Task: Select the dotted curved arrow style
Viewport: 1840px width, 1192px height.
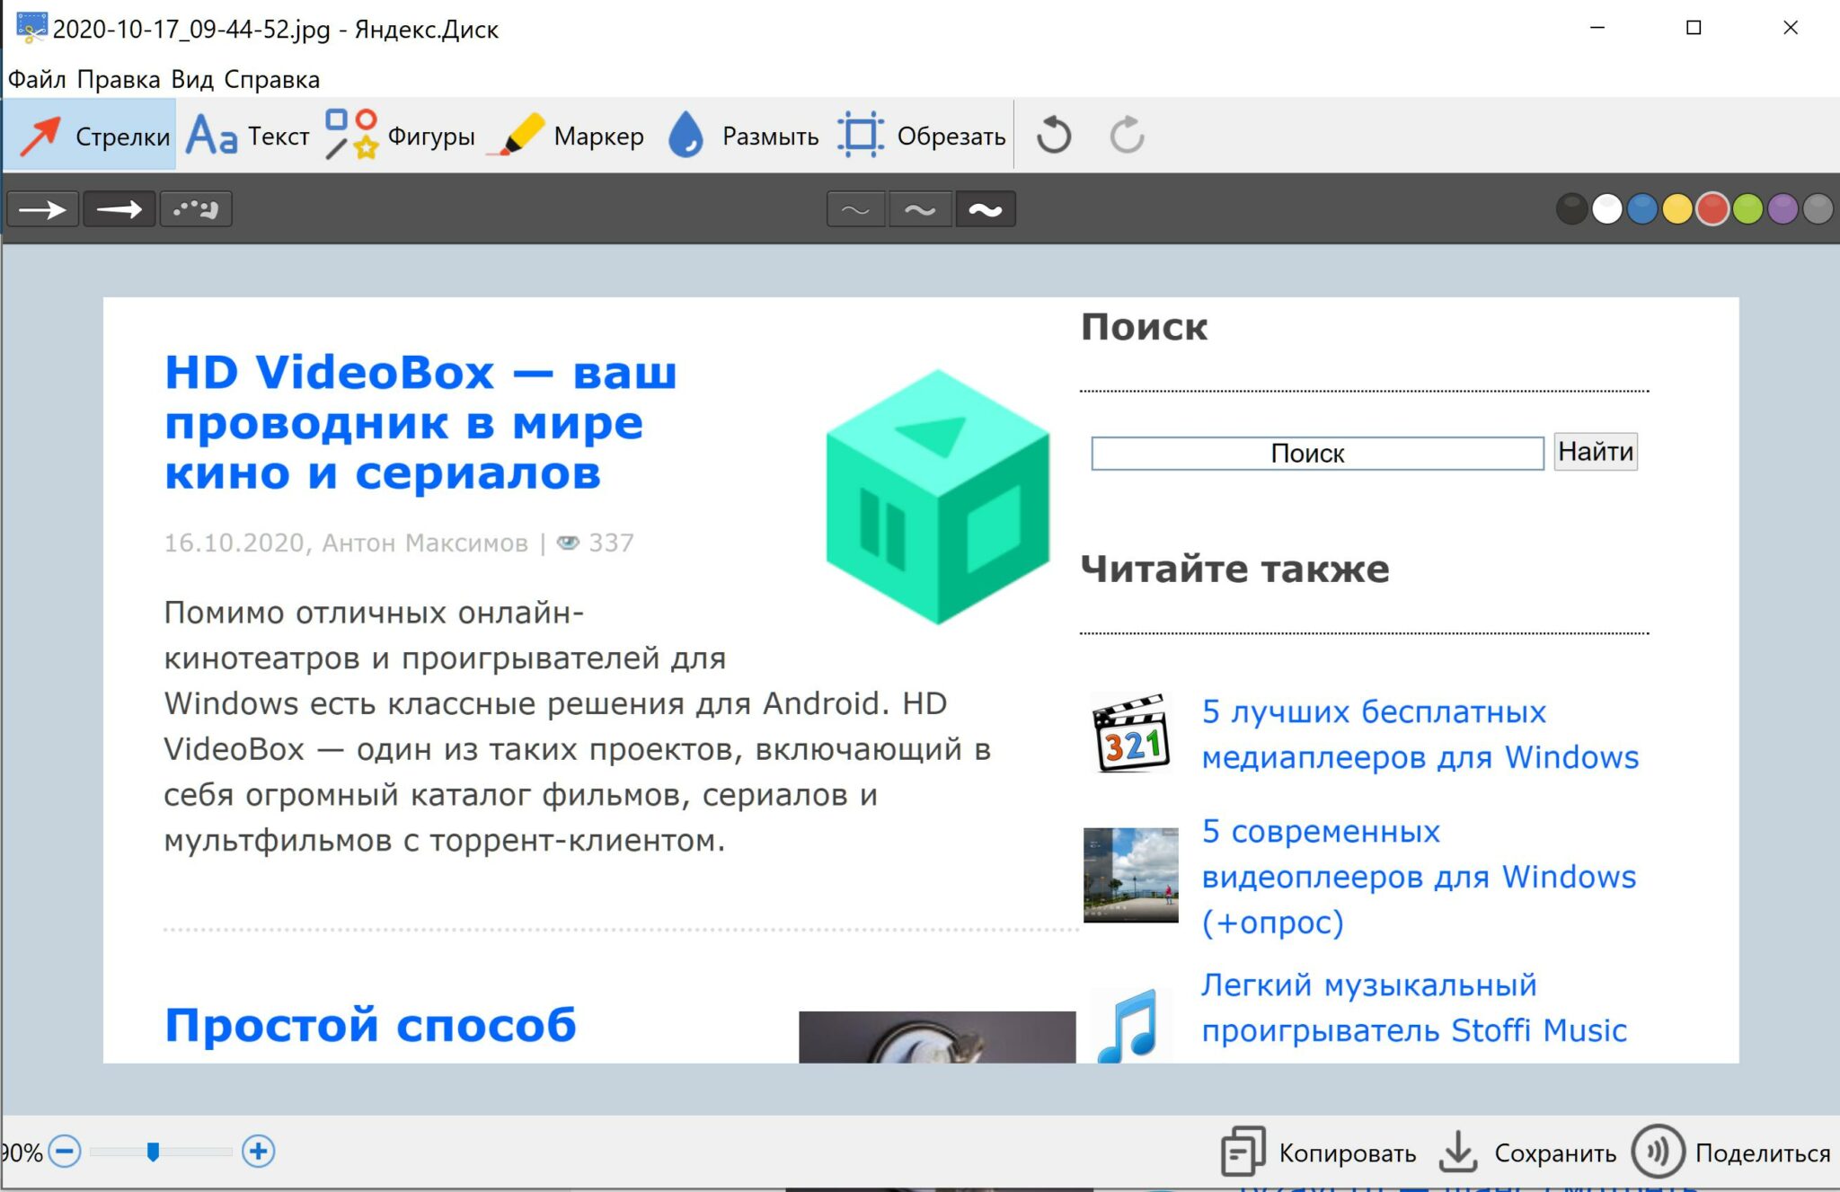Action: [x=196, y=209]
